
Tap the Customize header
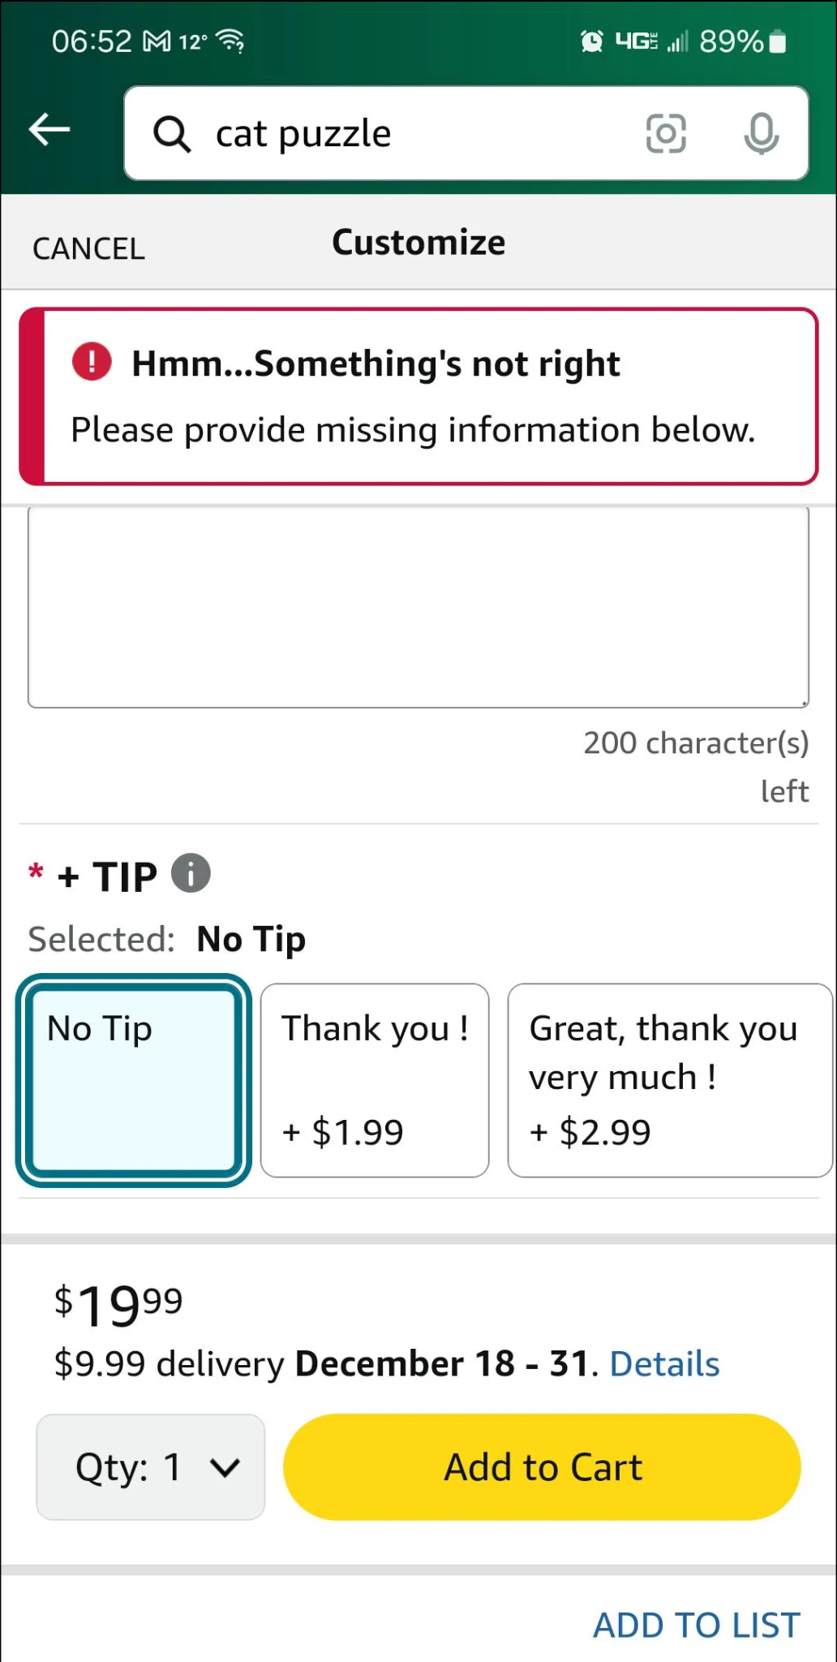pyautogui.click(x=418, y=241)
